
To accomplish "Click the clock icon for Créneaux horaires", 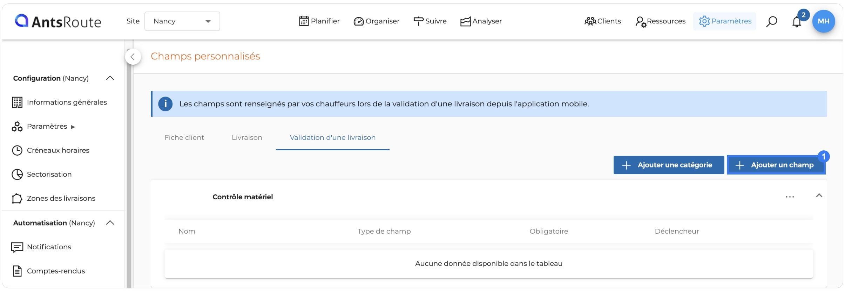I will click(17, 150).
